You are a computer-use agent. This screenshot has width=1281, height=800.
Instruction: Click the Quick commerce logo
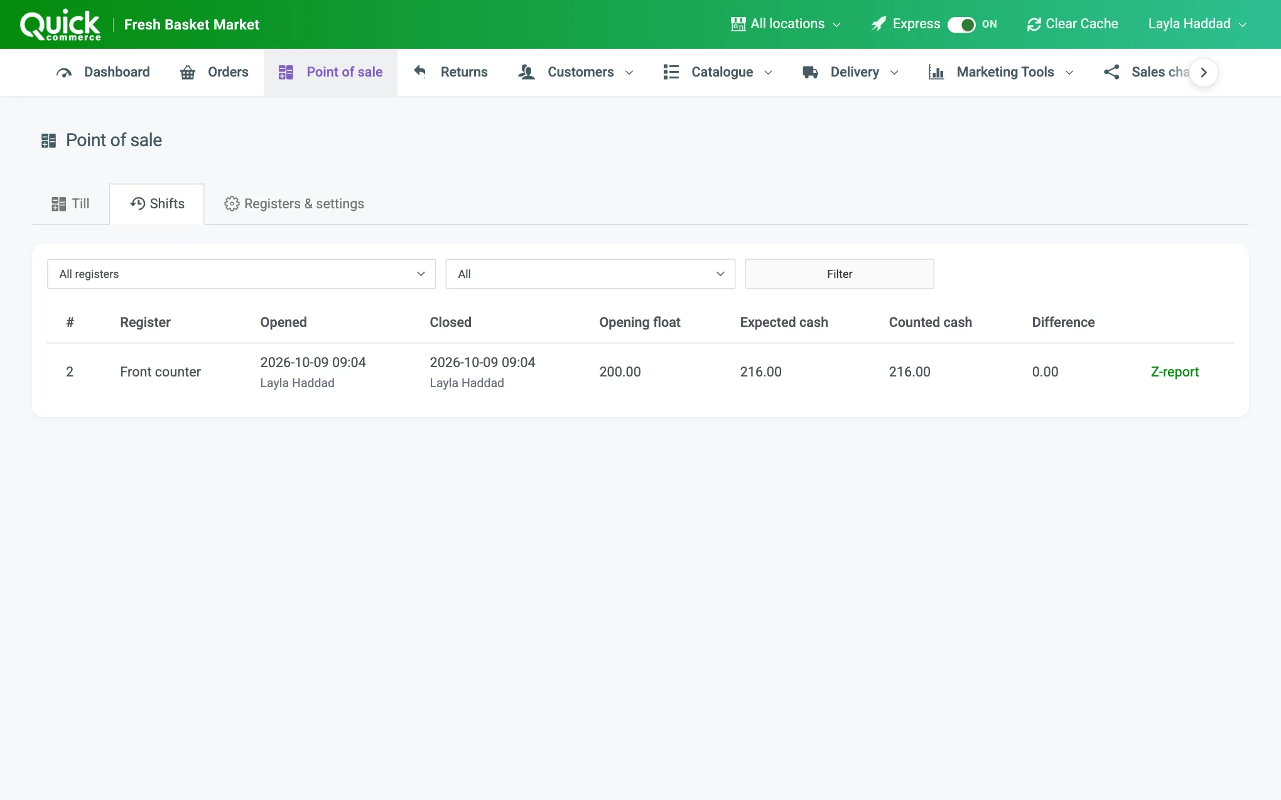click(60, 25)
